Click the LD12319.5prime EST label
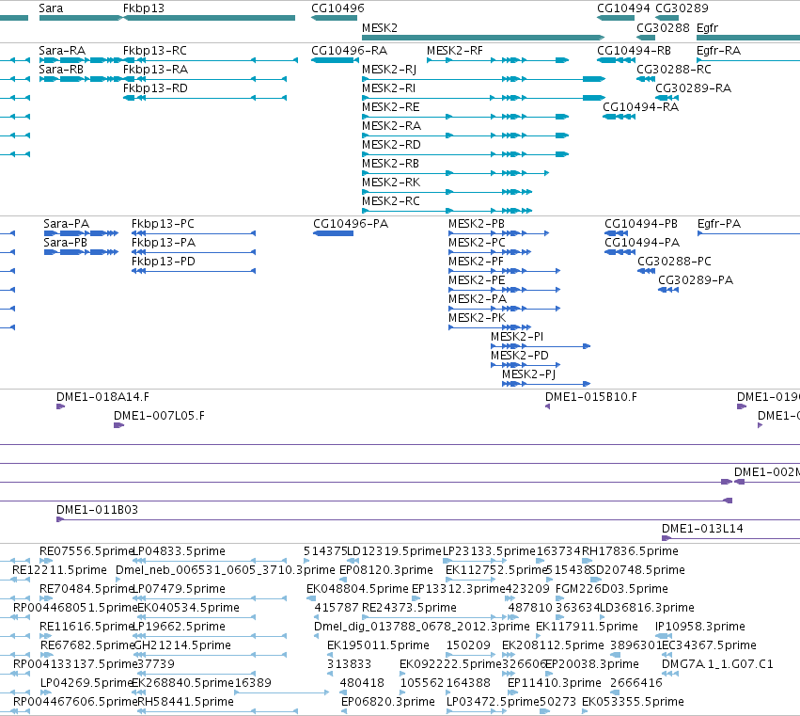Screen dimensions: 800x716 pos(394,551)
